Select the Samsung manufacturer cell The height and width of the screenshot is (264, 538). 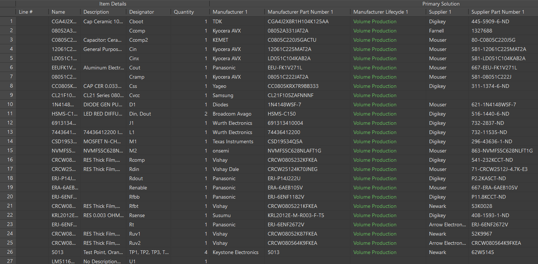pyautogui.click(x=237, y=95)
